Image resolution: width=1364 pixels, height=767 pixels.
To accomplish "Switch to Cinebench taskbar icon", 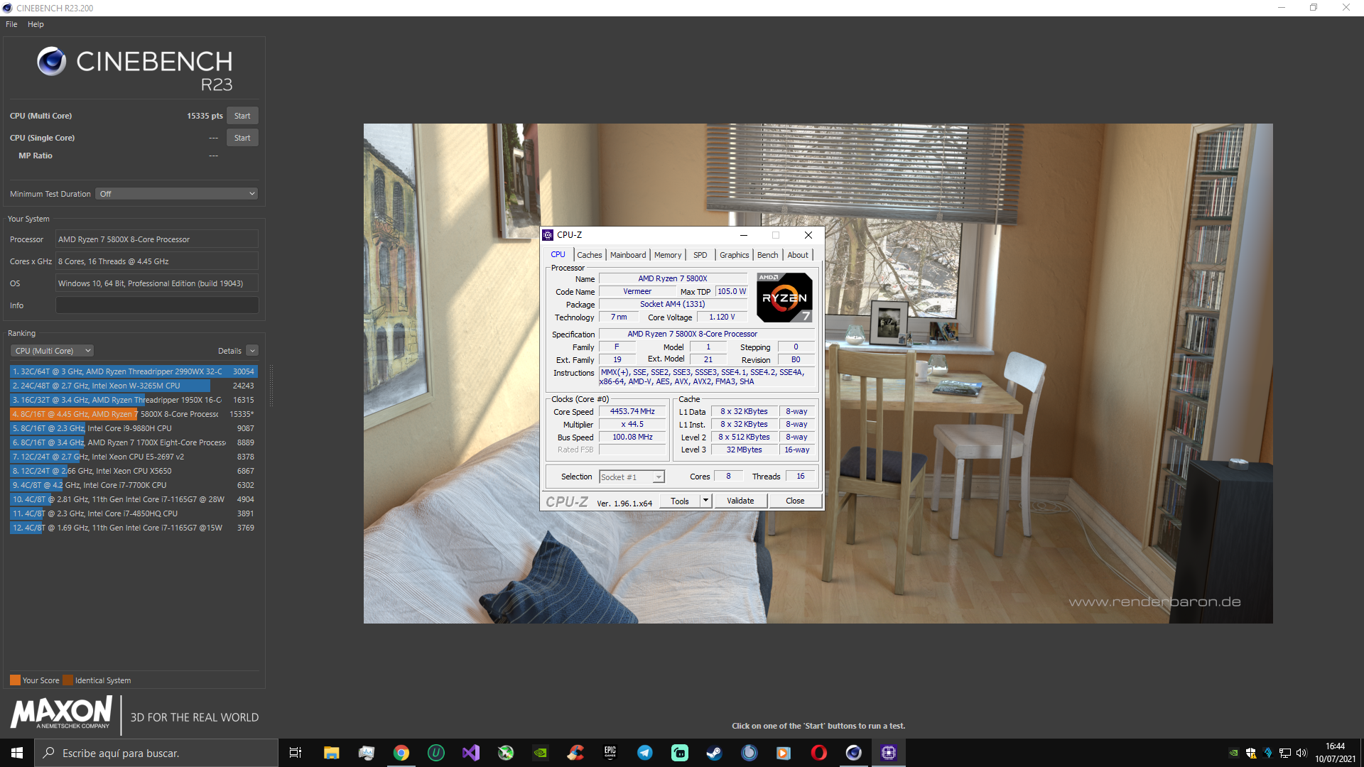I will pyautogui.click(x=854, y=753).
